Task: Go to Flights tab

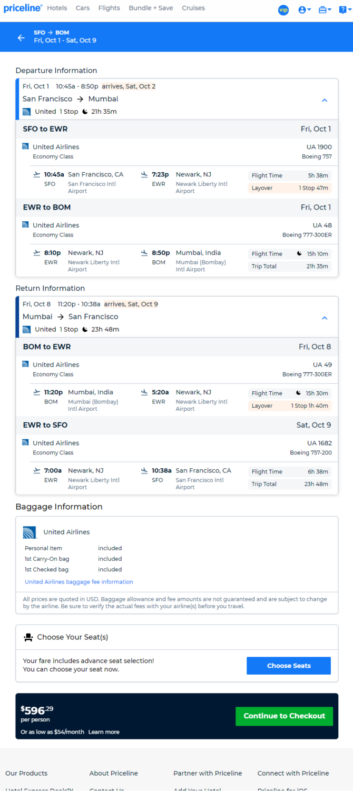Action: 109,8
